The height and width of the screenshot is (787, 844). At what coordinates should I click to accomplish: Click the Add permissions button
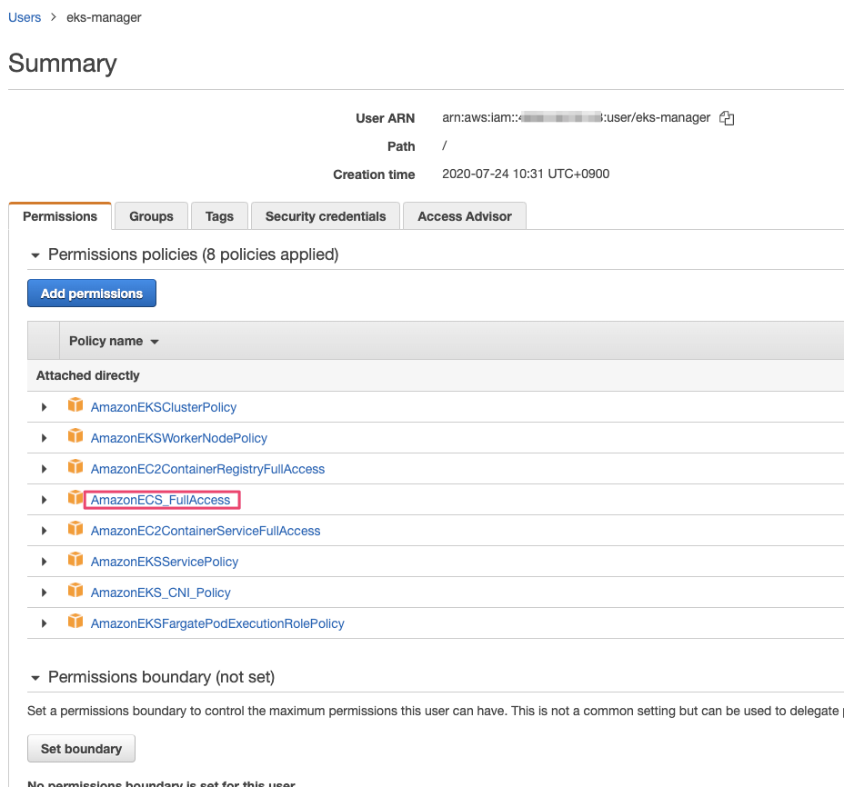click(92, 294)
